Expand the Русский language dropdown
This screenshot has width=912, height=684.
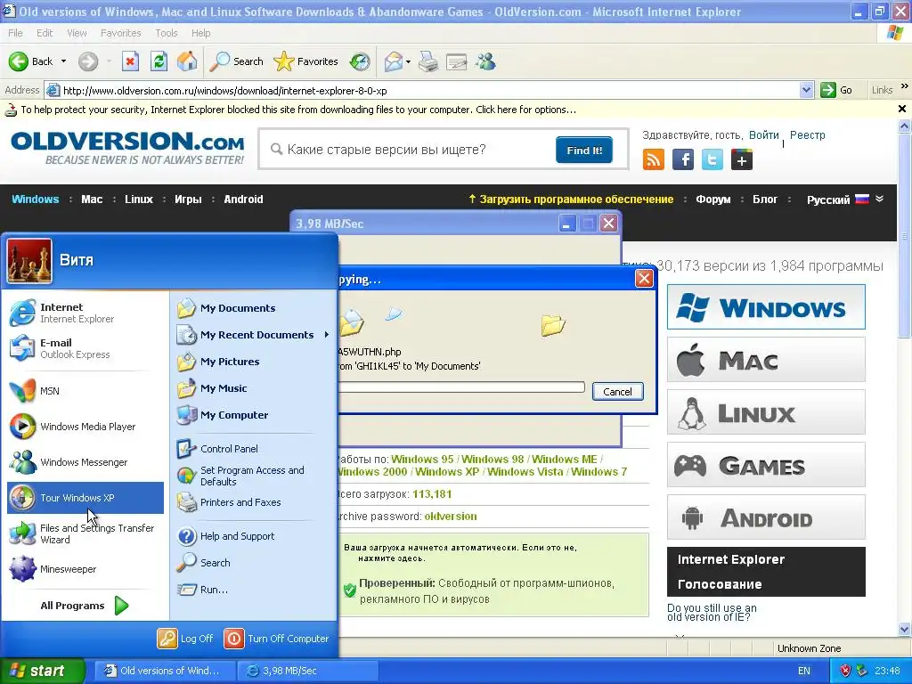(879, 199)
